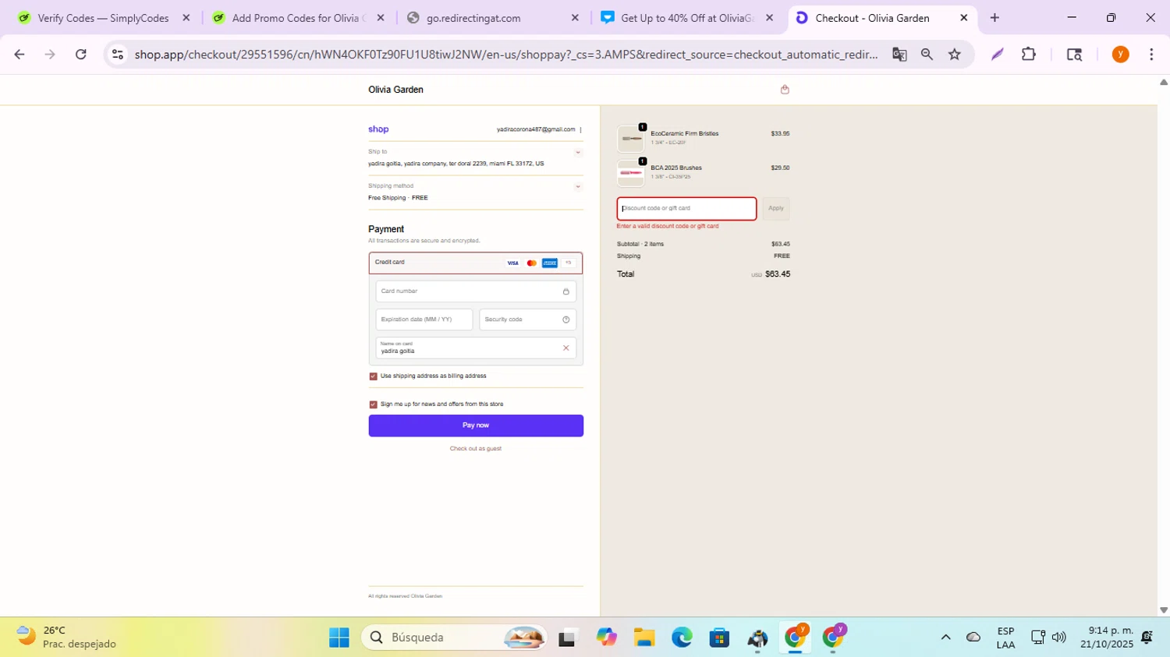Click the taskbar Búsqueda search box

click(x=454, y=638)
